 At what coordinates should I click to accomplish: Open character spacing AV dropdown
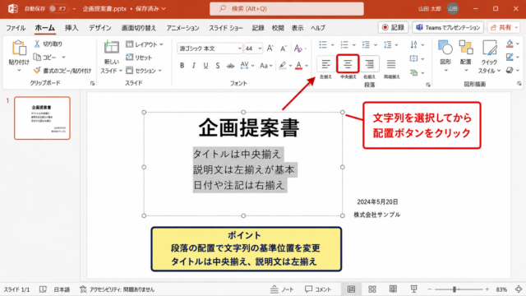point(247,66)
